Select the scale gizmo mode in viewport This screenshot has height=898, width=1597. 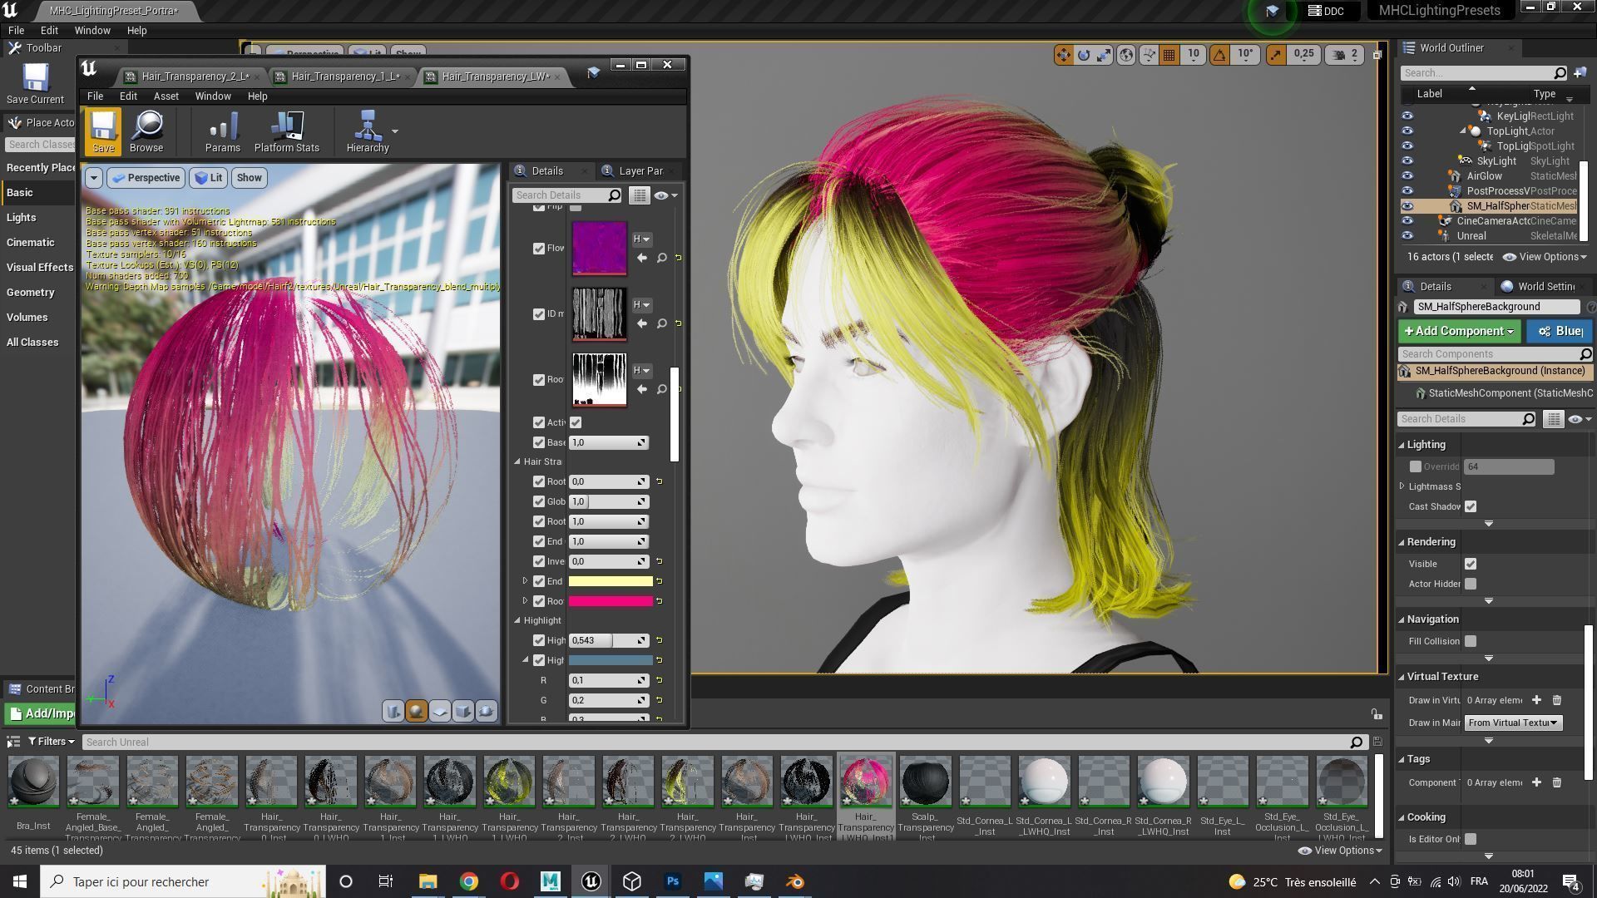1105,55
